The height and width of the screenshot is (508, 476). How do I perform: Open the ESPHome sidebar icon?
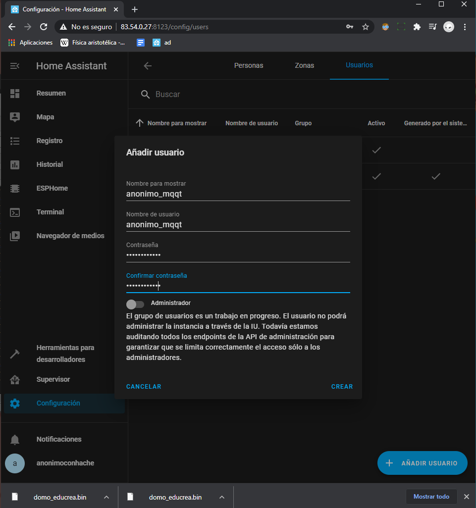pyautogui.click(x=15, y=188)
